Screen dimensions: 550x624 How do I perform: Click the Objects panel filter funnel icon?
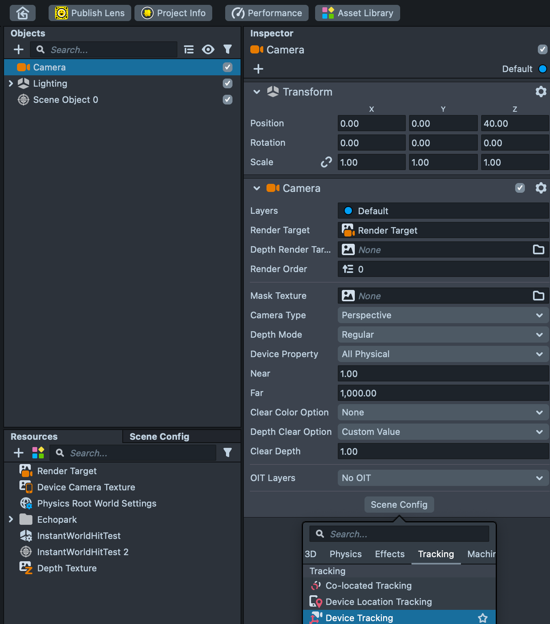tap(228, 49)
